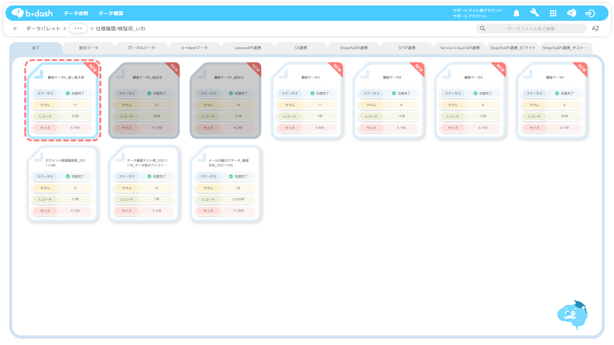Switch to the ShopifyAPI連携_ECサイト tab
Screen dimensions: 614x345
(x=513, y=48)
